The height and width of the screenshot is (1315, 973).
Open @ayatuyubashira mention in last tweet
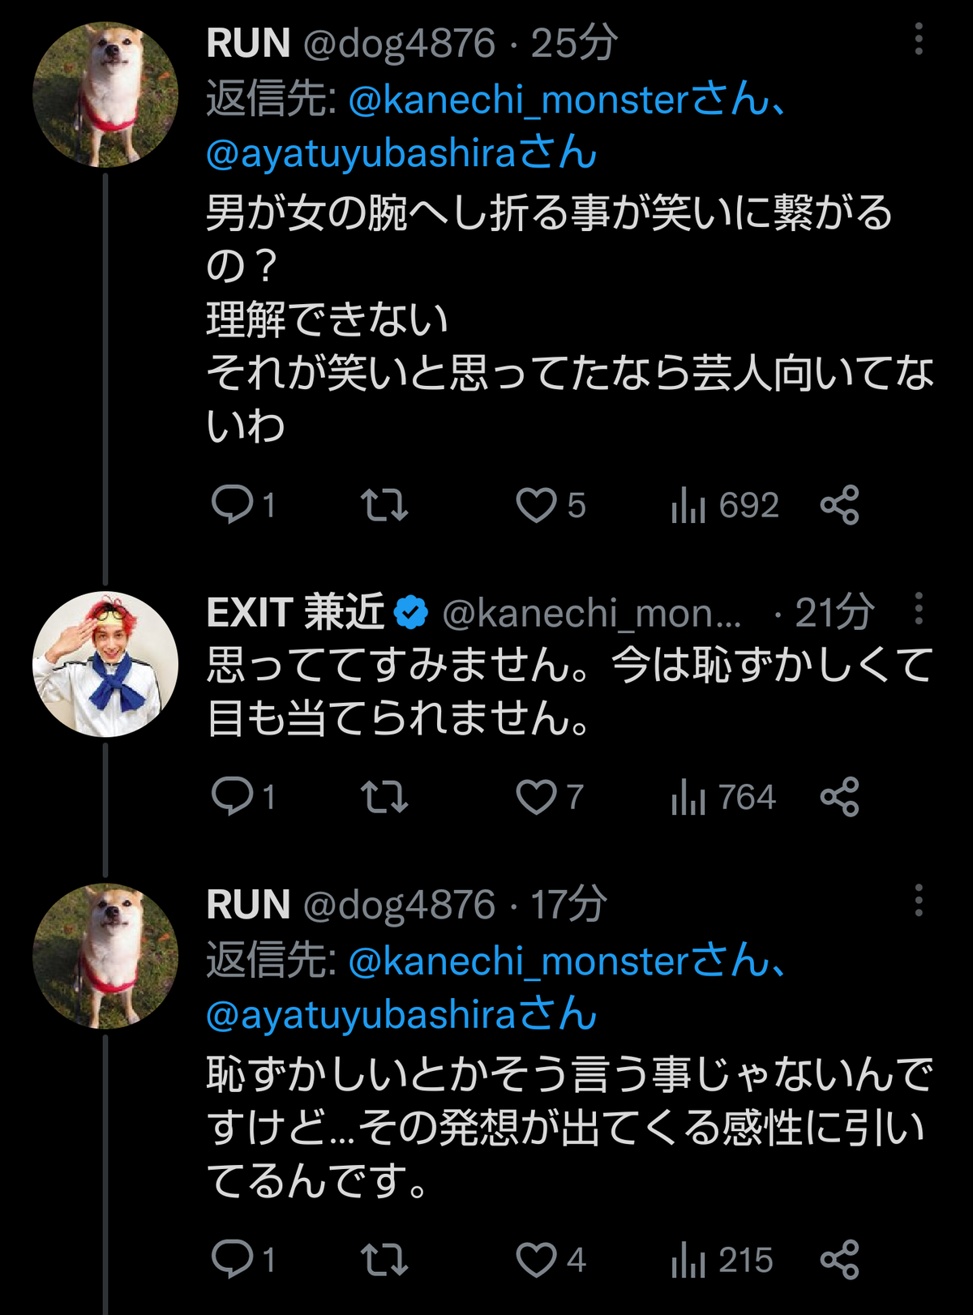[x=362, y=1015]
